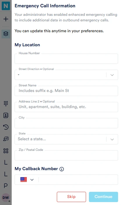
Task: Open the US flag country code selector
Action: coord(27,180)
